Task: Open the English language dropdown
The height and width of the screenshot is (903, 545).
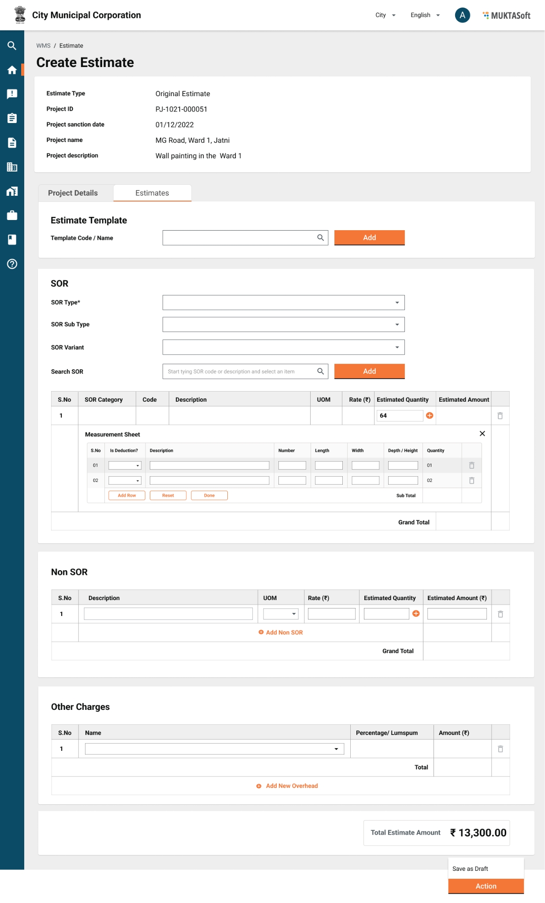Action: coord(425,15)
